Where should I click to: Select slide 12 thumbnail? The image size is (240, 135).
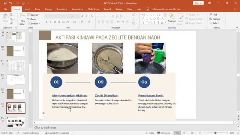click(x=16, y=79)
